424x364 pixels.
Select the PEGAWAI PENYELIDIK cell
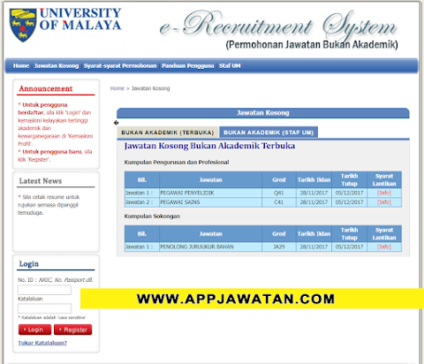(x=210, y=193)
